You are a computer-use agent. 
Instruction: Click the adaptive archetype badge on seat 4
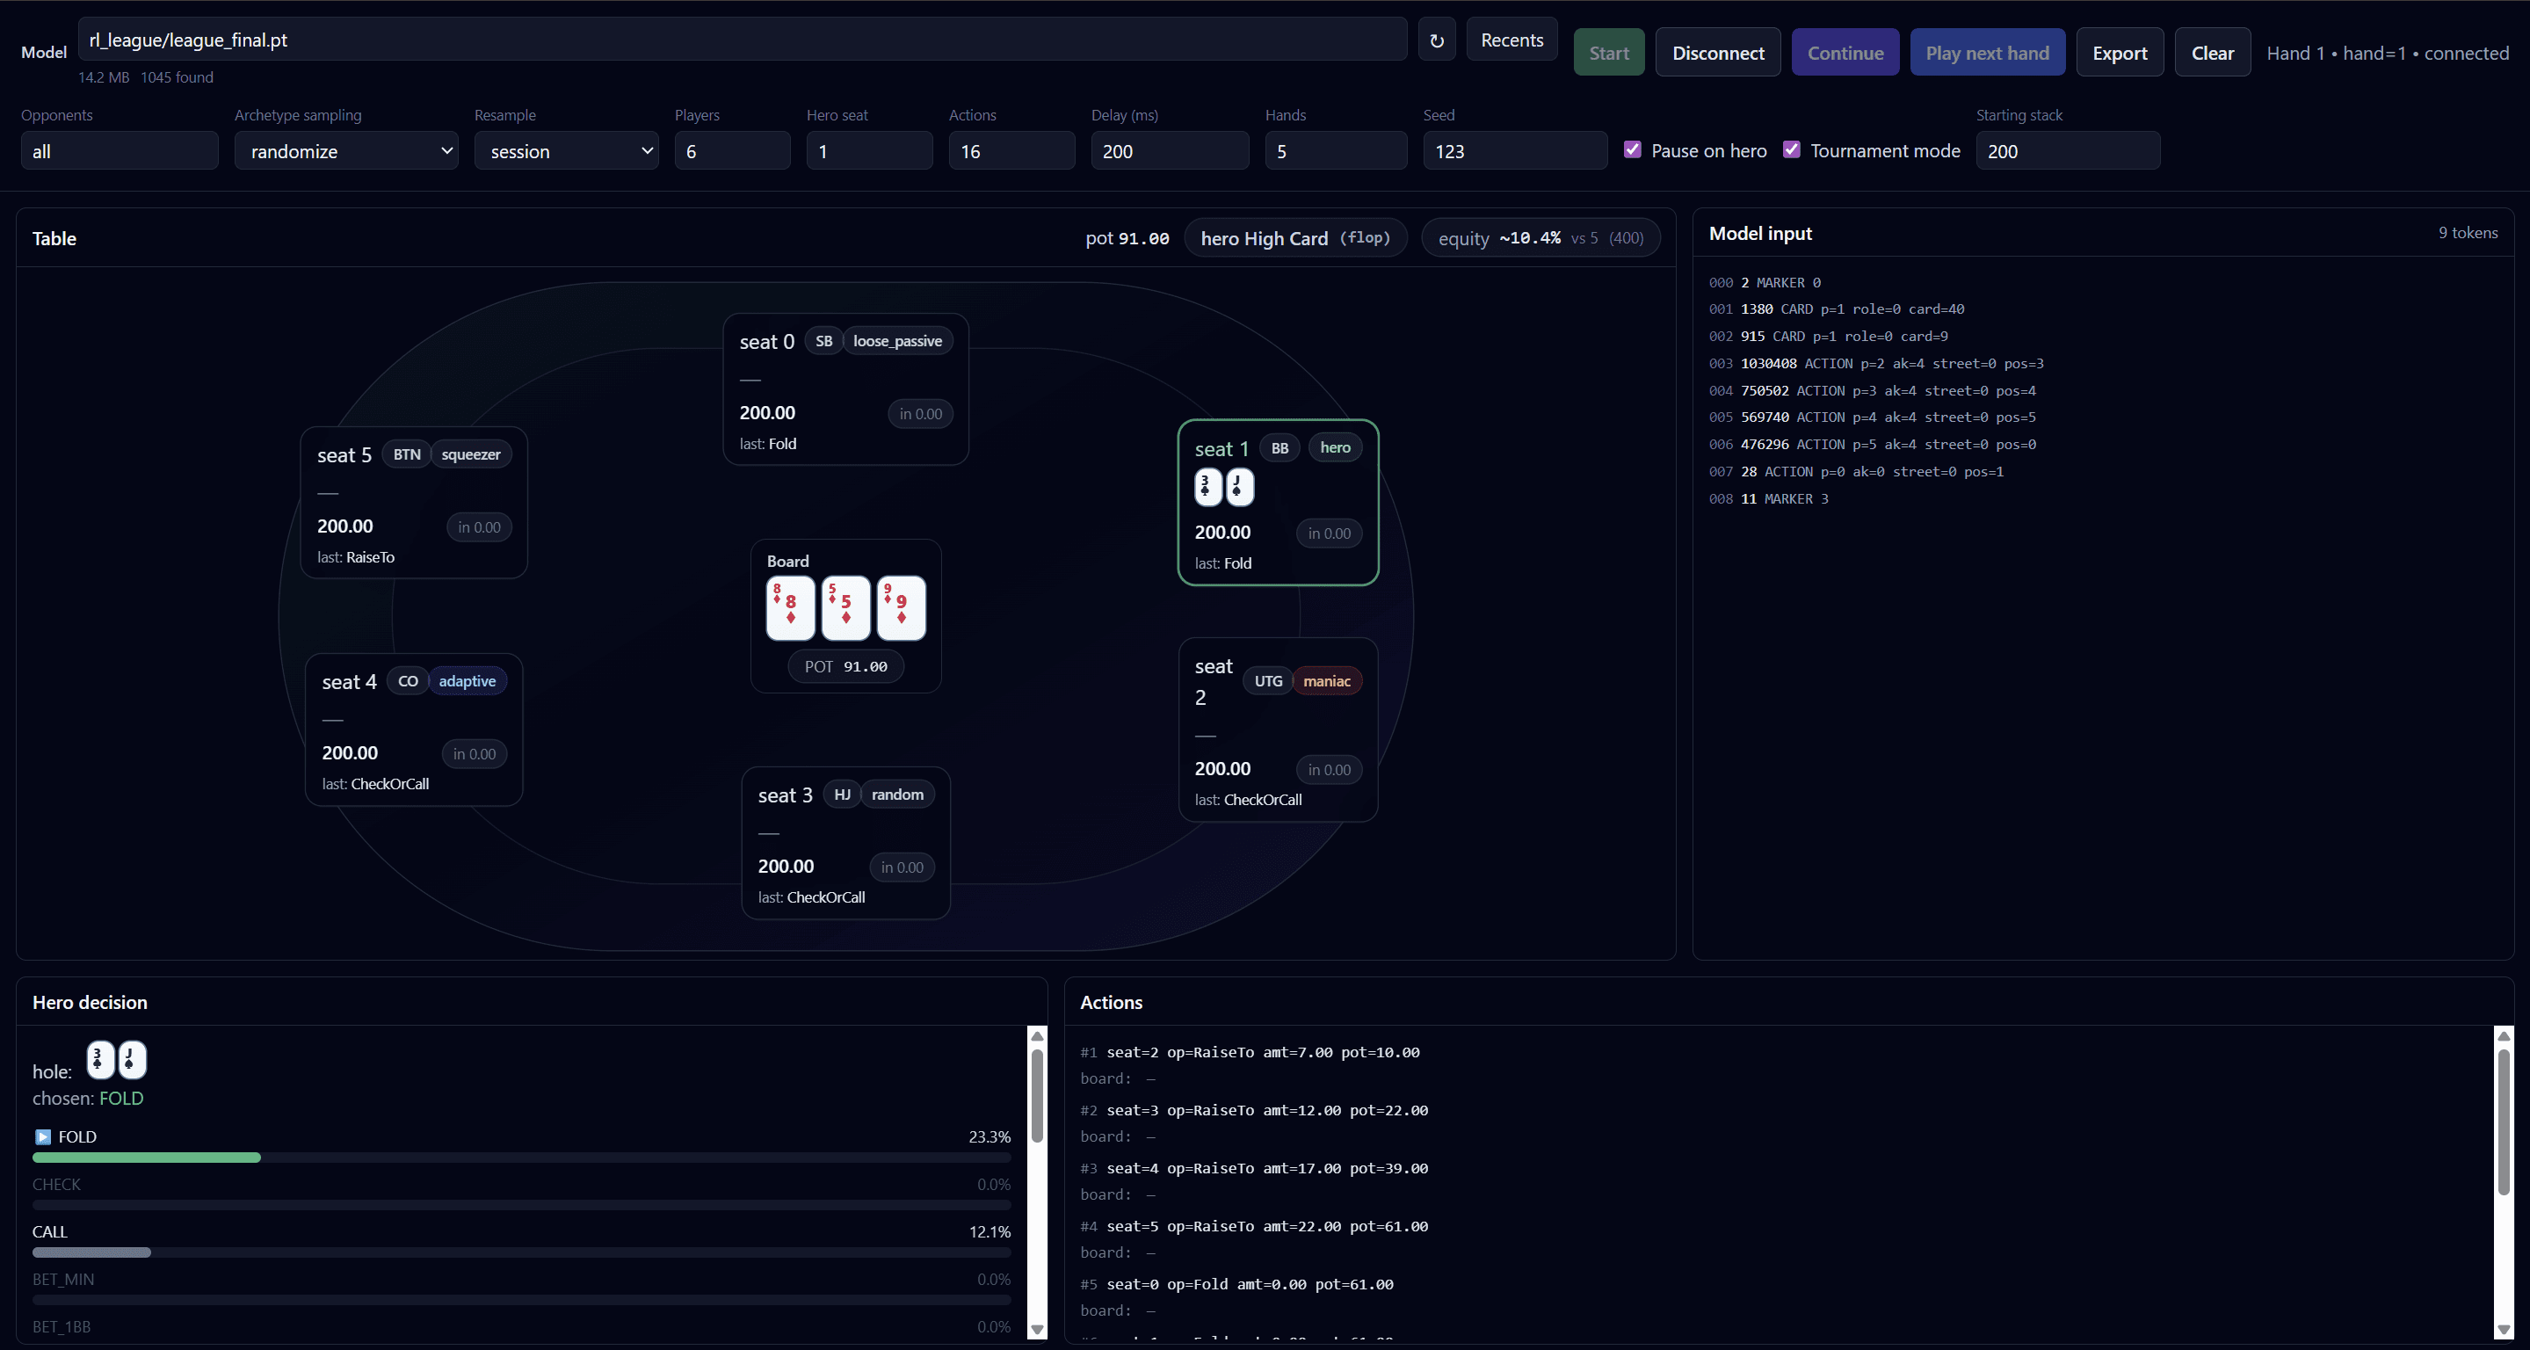(x=467, y=681)
